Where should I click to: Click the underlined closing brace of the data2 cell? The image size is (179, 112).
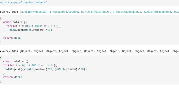(1, 81)
